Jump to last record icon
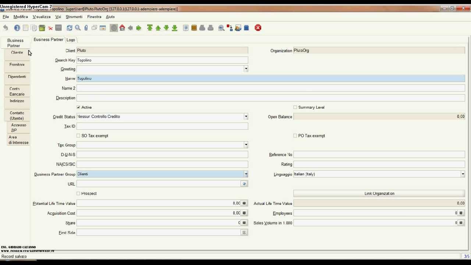The height and width of the screenshot is (265, 471). (175, 28)
